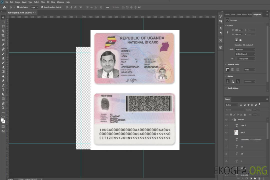Select the Zoom tool
Screen dimensions: 270x180
[3, 108]
